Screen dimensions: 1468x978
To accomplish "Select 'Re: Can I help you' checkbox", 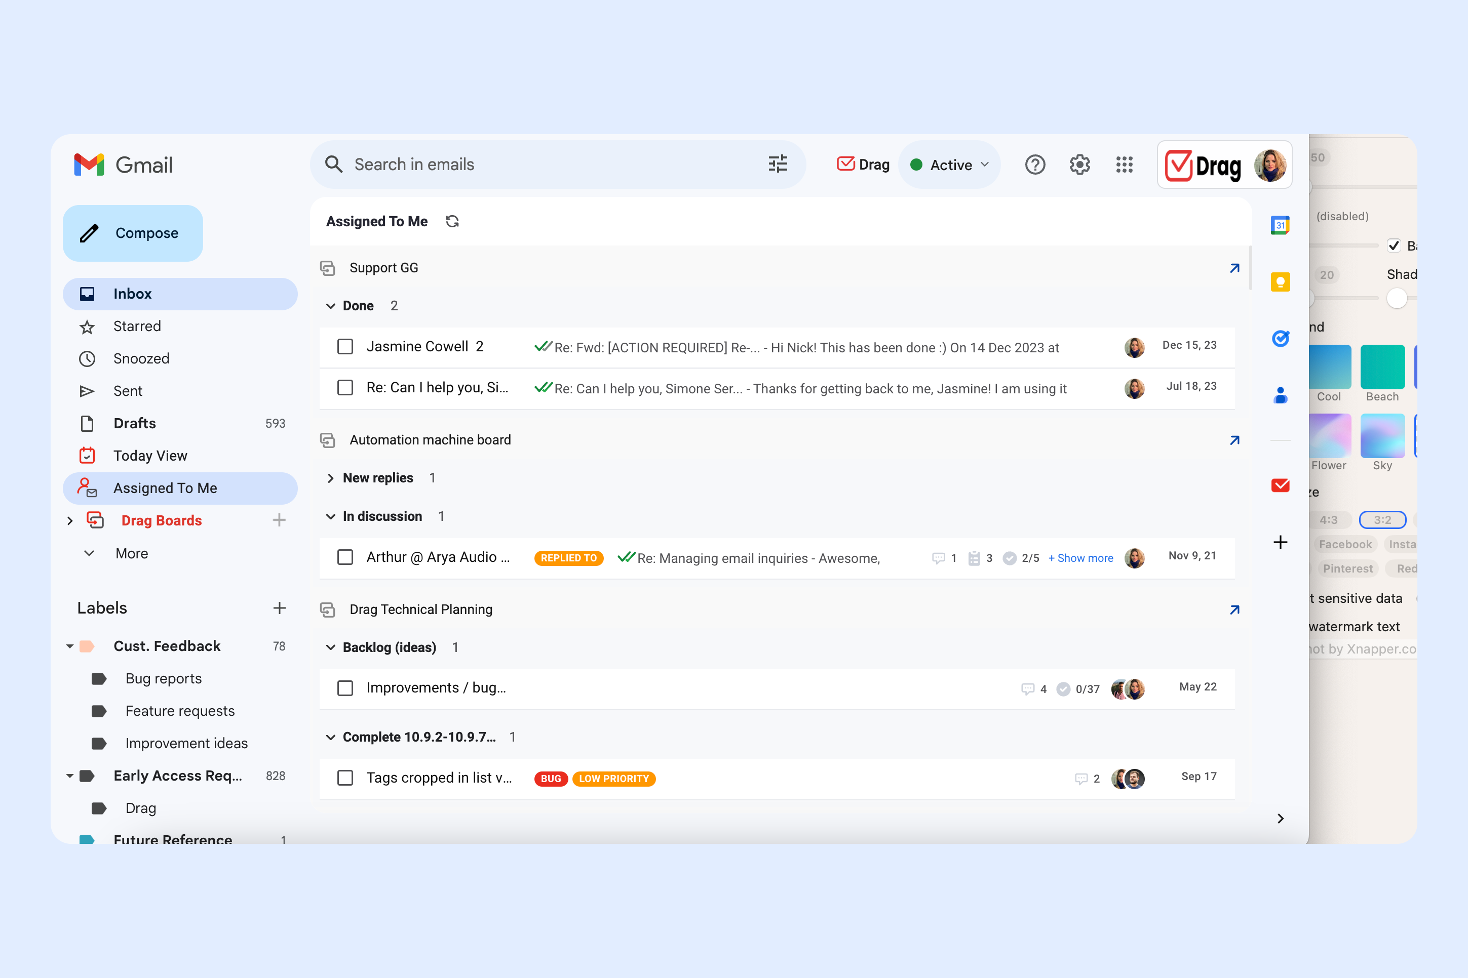I will [345, 388].
